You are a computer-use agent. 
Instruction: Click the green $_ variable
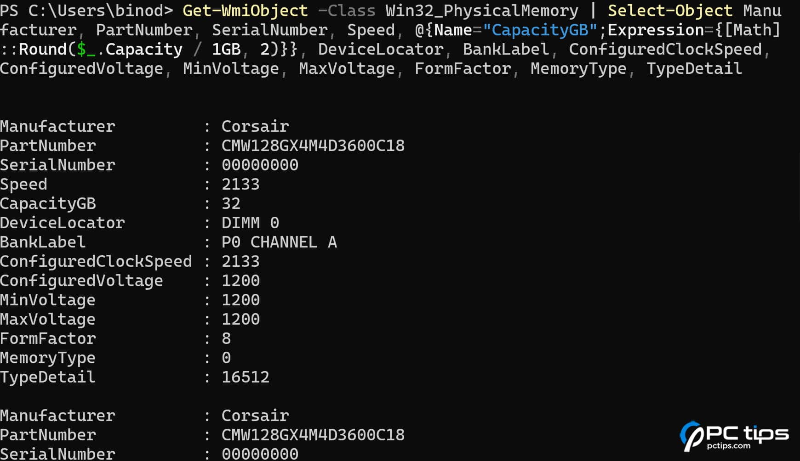click(x=86, y=50)
